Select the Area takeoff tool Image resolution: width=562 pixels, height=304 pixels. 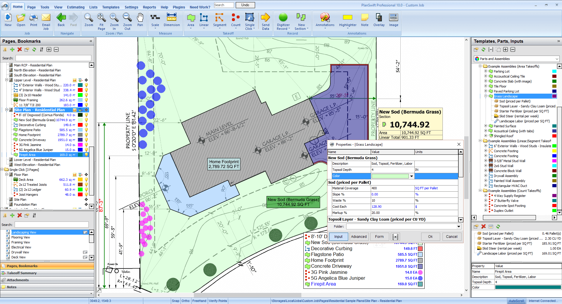pos(191,20)
